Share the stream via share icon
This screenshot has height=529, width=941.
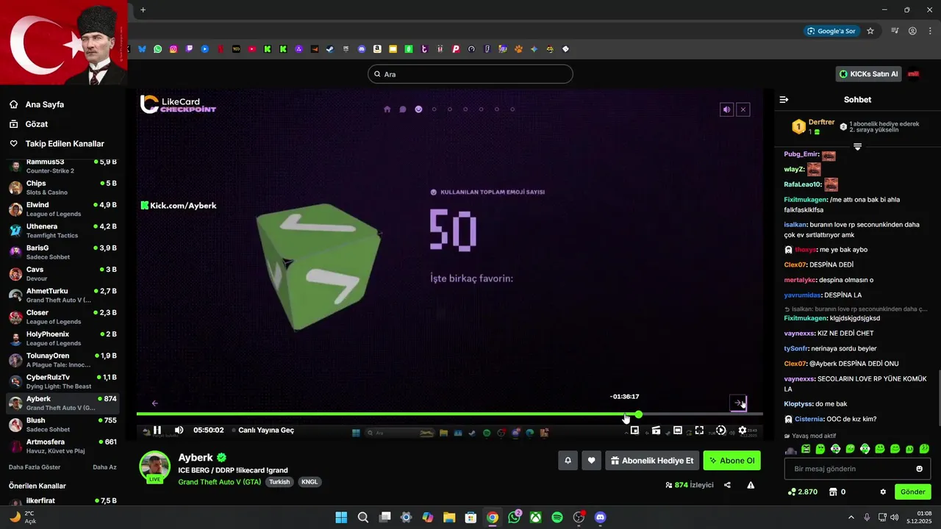point(727,485)
